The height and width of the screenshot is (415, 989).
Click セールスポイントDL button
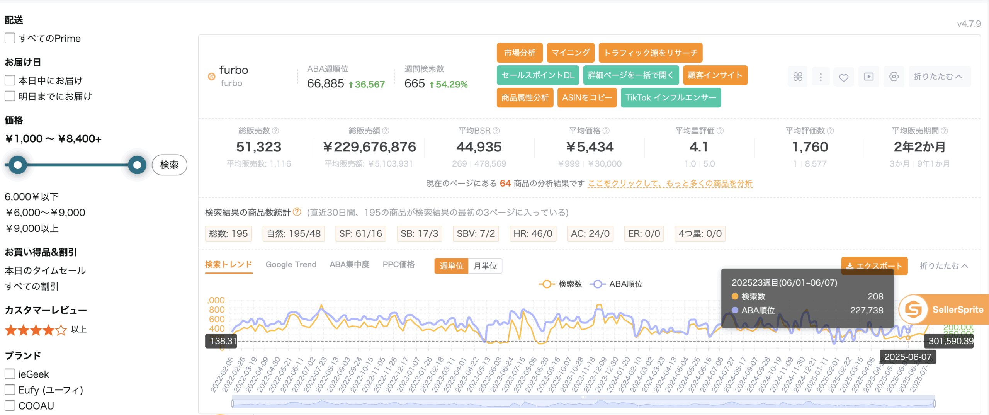point(538,75)
